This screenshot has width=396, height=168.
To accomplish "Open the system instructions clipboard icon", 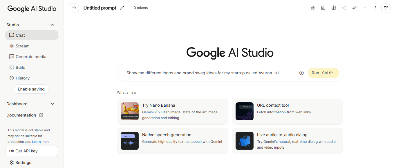I will pos(323,8).
